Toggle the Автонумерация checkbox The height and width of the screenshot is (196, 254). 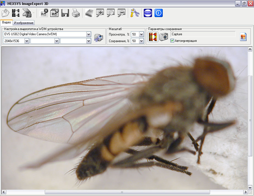172,41
